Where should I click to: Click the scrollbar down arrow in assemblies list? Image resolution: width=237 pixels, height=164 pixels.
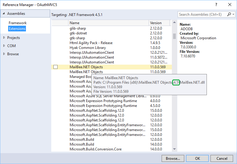click(x=174, y=149)
